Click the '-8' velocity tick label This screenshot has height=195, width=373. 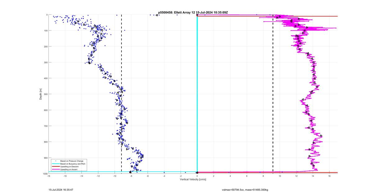(x=131, y=176)
